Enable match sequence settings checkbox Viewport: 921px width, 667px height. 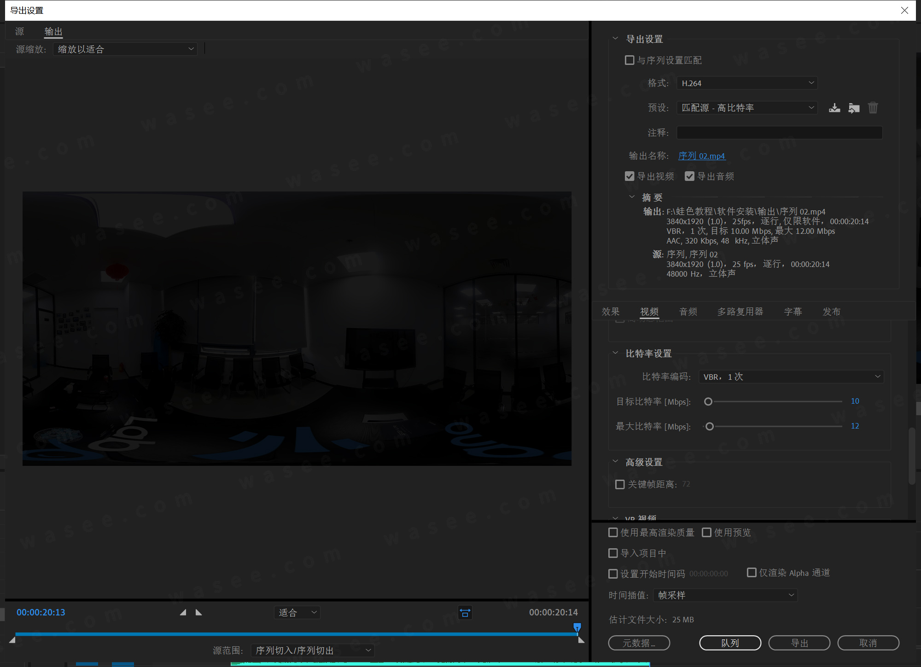tap(630, 60)
